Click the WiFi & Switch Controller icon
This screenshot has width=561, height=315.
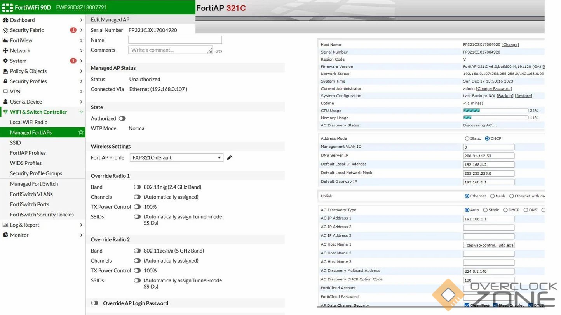click(5, 112)
